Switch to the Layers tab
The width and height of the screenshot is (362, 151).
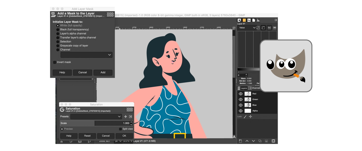click(242, 88)
